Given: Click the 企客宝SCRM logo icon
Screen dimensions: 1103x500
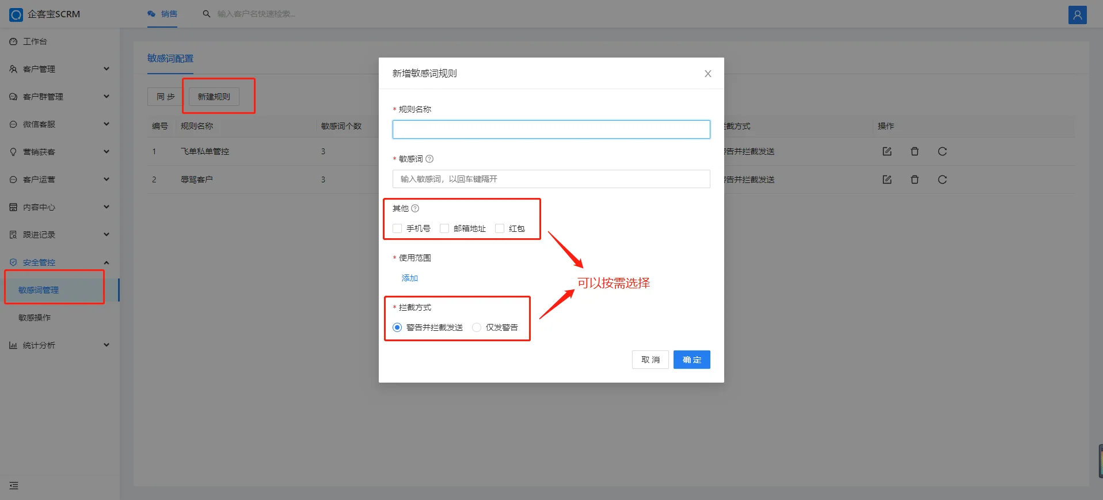Looking at the screenshot, I should click(16, 14).
